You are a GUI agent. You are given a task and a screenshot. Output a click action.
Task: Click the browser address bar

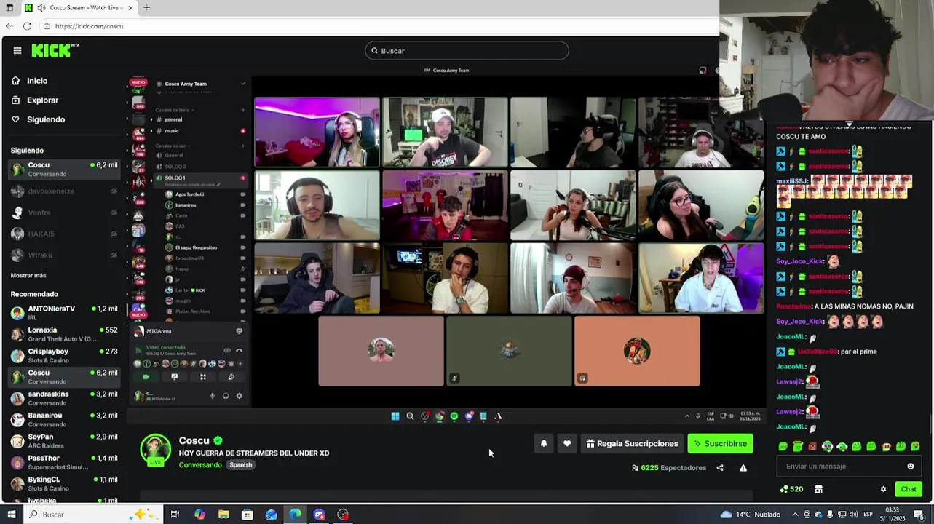click(x=379, y=26)
